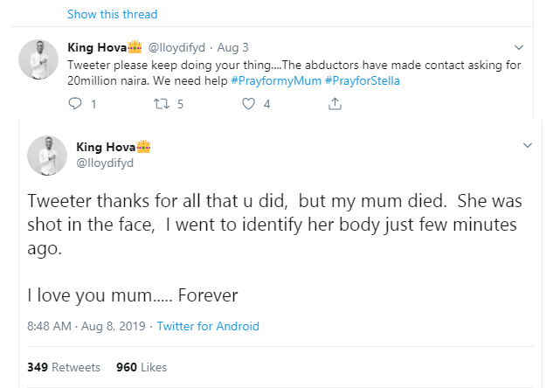The width and height of the screenshot is (553, 388).
Task: Open the Twitter for Android source link
Action: pyautogui.click(x=209, y=327)
